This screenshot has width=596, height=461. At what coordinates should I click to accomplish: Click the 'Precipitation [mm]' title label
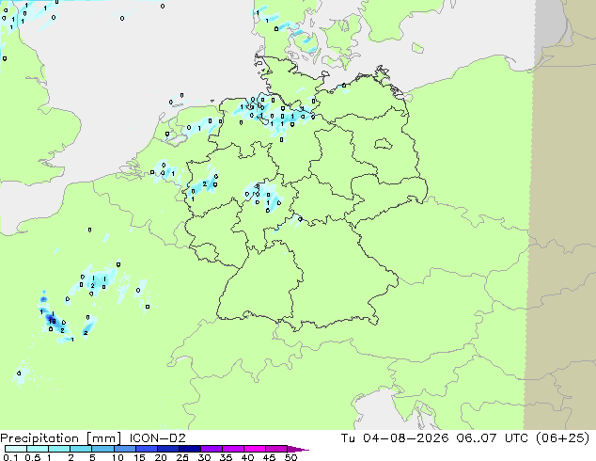(x=60, y=438)
